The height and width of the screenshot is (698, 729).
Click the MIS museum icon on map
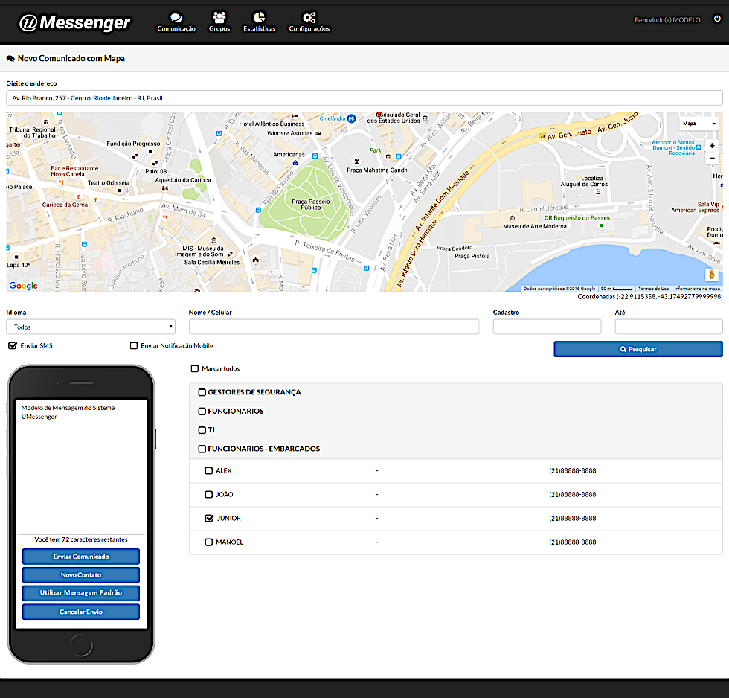click(214, 240)
